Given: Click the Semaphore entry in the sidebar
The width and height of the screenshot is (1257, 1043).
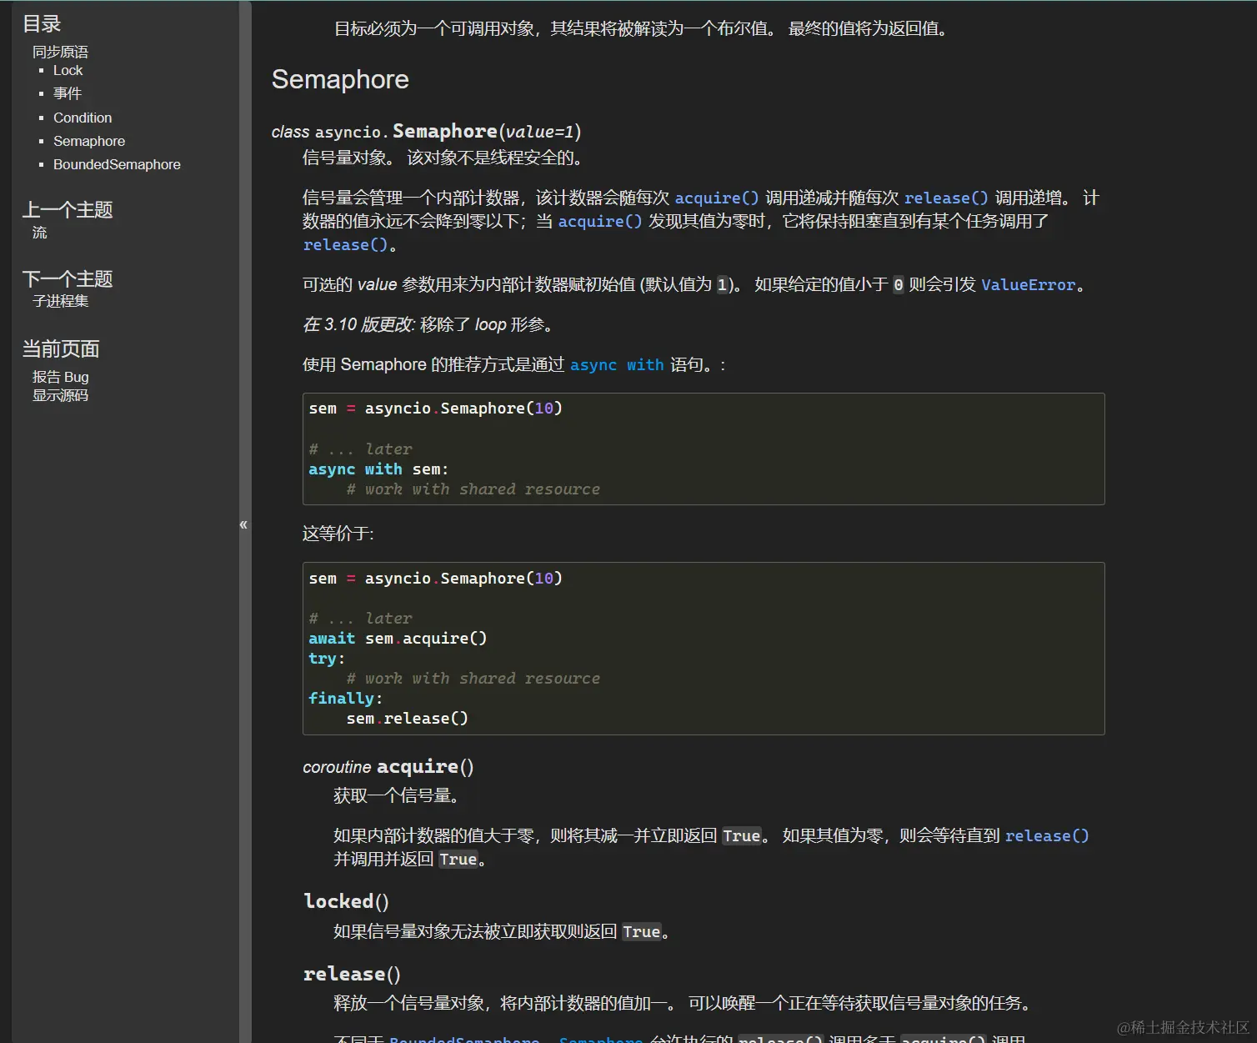Looking at the screenshot, I should (x=89, y=141).
